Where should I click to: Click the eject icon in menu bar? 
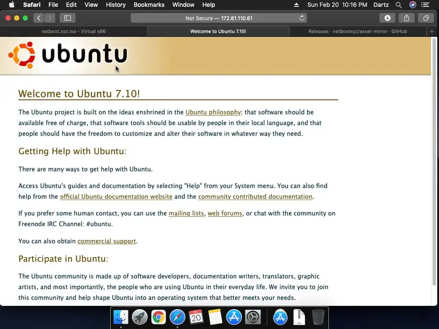point(297,5)
